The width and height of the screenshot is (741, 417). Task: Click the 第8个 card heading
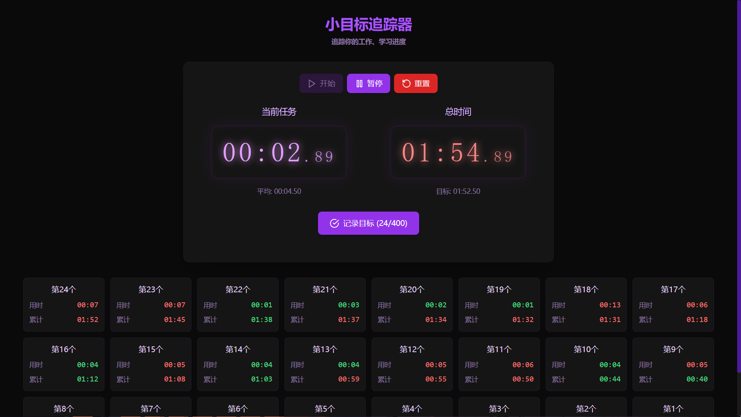tap(64, 409)
